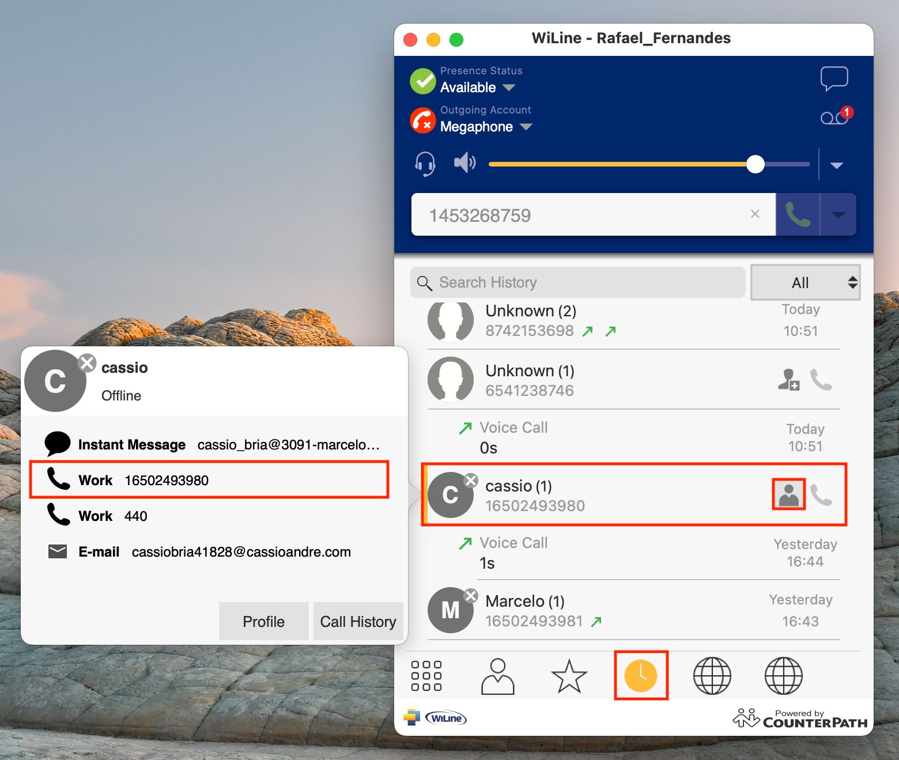Add unknown caller 6541238746 as contact
The image size is (899, 760).
(x=788, y=380)
